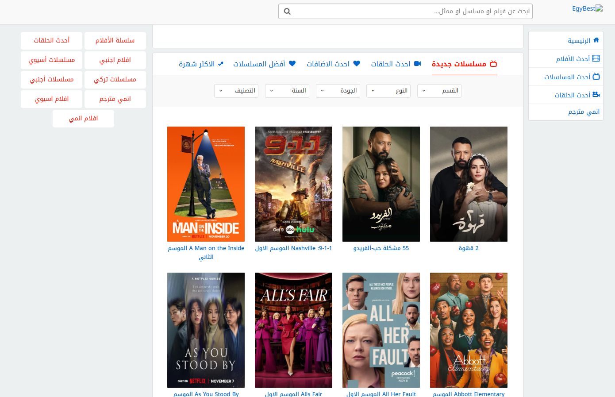Open the القسم dropdown
Viewport: 615px width, 397px height.
(439, 91)
